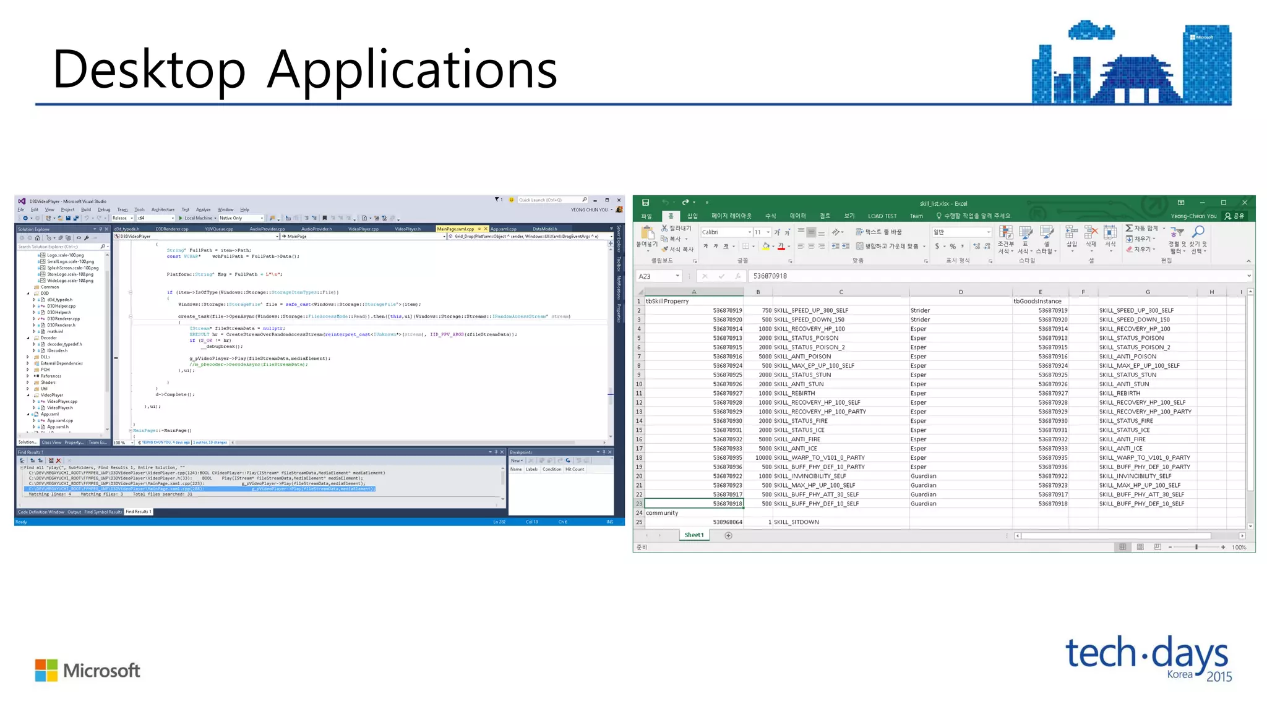Click the bookmark icon in Visual Studio toolbar

pos(324,218)
